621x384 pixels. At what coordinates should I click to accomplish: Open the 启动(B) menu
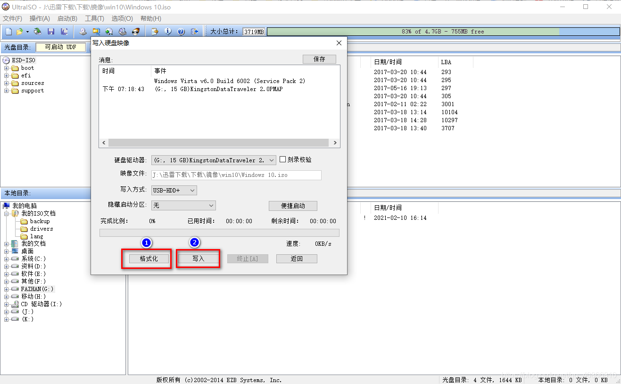67,18
